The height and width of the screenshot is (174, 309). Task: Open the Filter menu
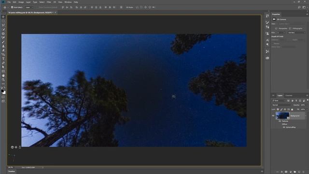(49, 2)
